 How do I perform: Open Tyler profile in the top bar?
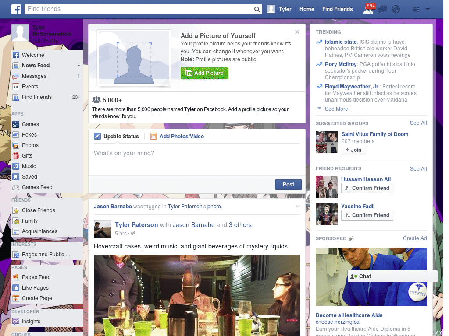[279, 9]
